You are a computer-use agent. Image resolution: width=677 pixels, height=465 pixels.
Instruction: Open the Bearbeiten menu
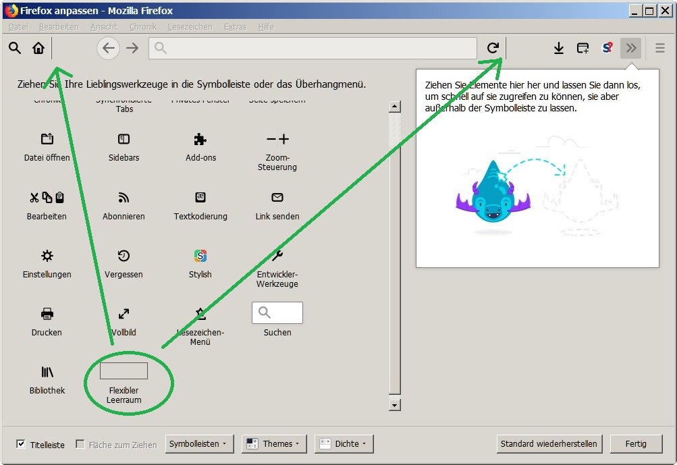[59, 27]
